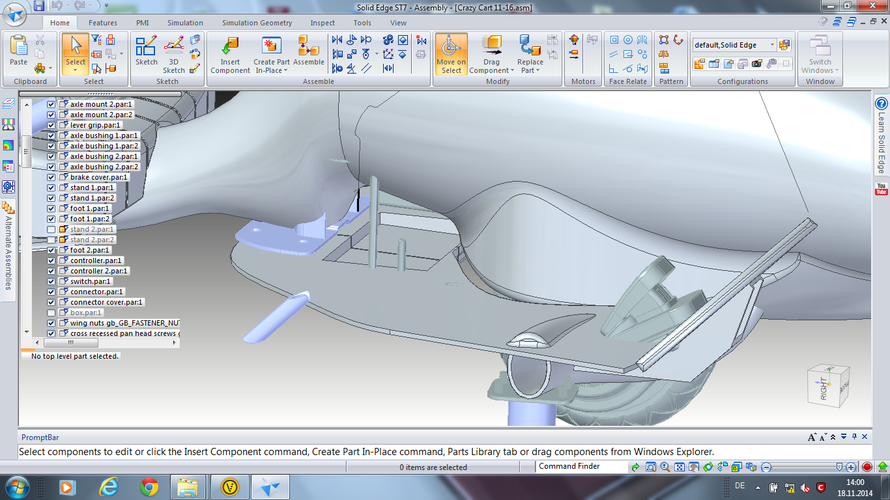Image resolution: width=890 pixels, height=500 pixels.
Task: Uncheck visibility of brake cover.par:1
Action: [x=51, y=177]
